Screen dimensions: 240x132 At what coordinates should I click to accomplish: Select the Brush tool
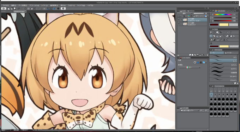pos(217,36)
